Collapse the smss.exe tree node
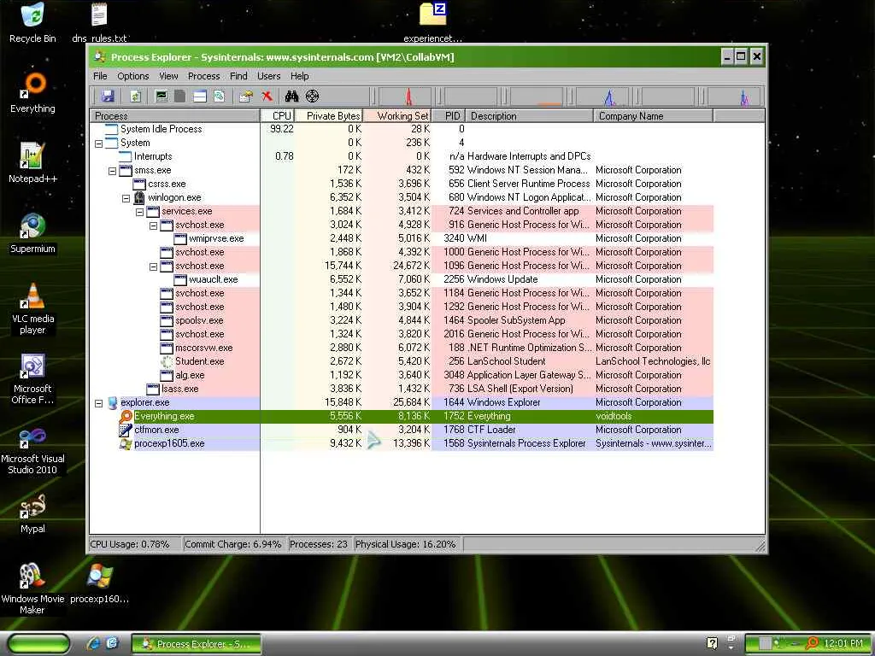Viewport: 875px width, 656px height. (x=112, y=171)
